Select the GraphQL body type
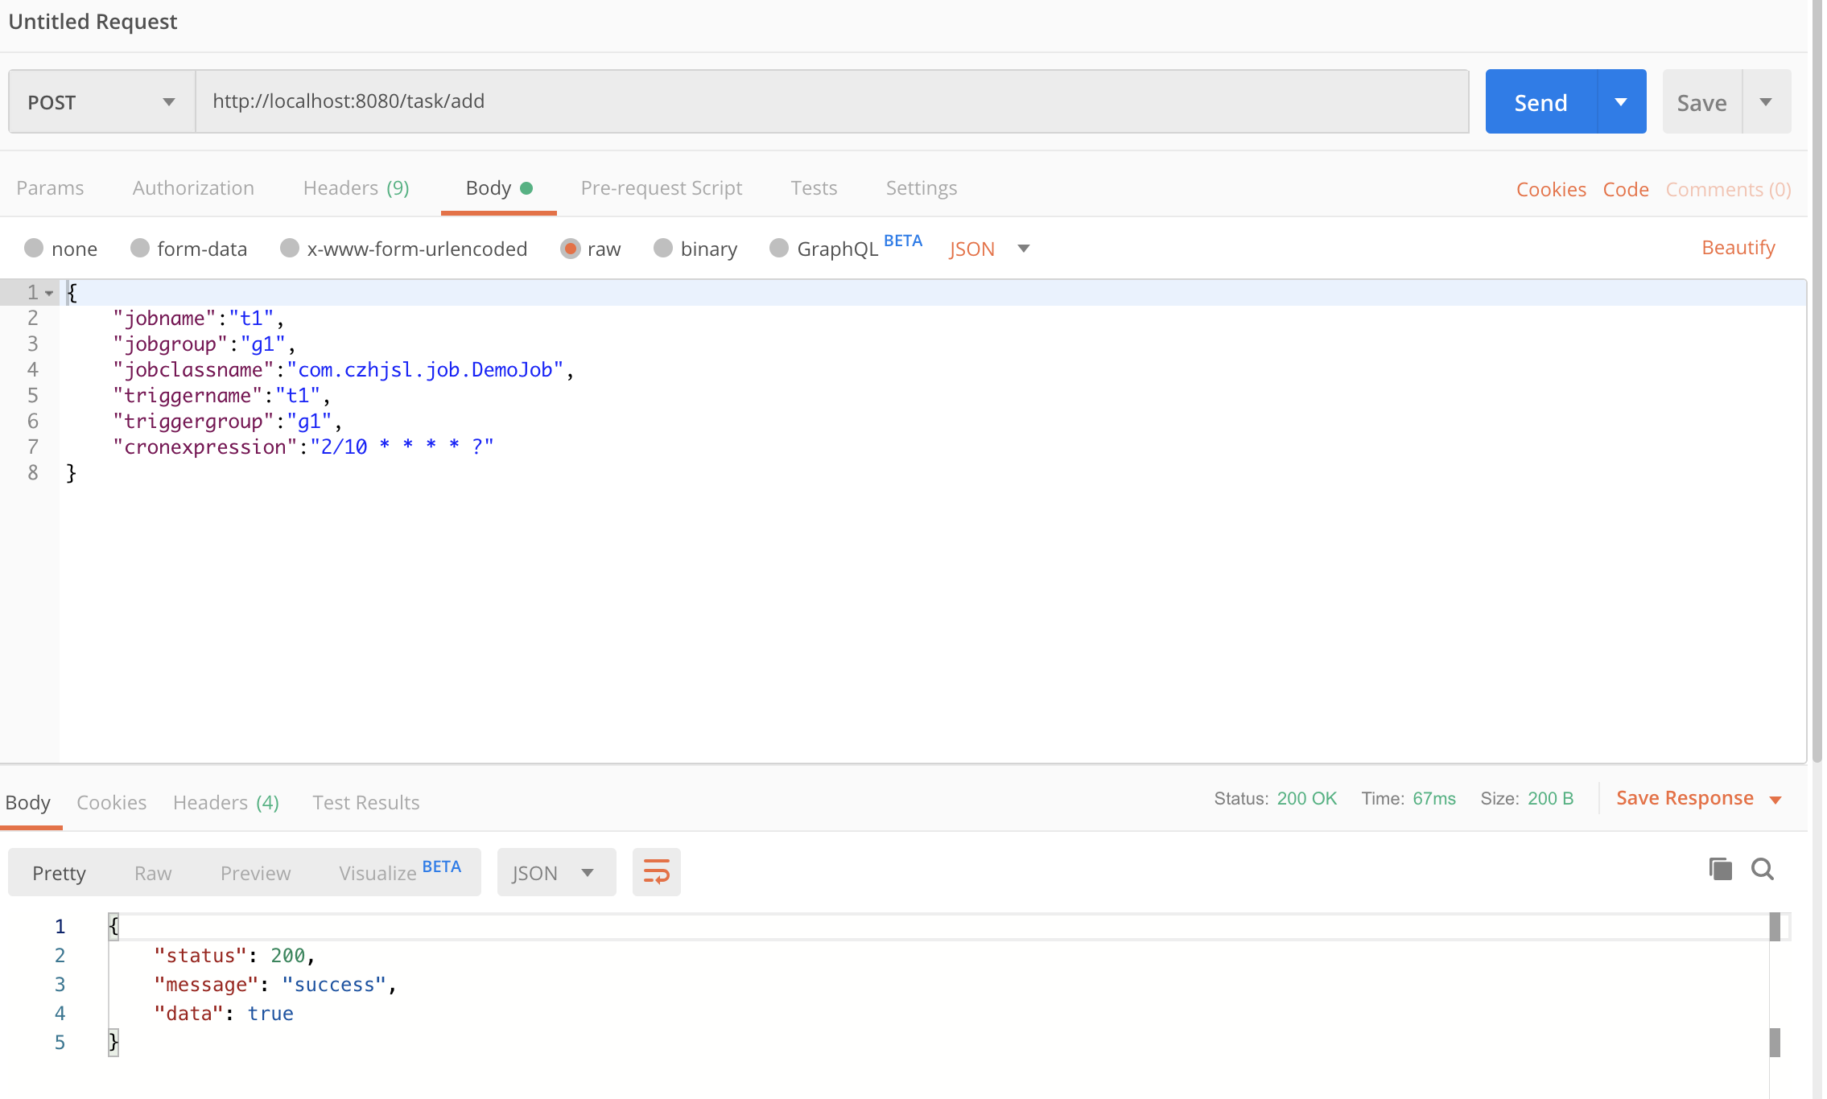This screenshot has width=1827, height=1099. [x=779, y=249]
